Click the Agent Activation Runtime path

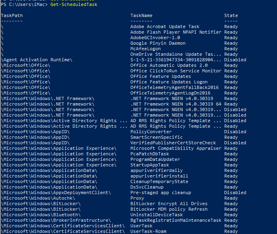click(x=37, y=60)
